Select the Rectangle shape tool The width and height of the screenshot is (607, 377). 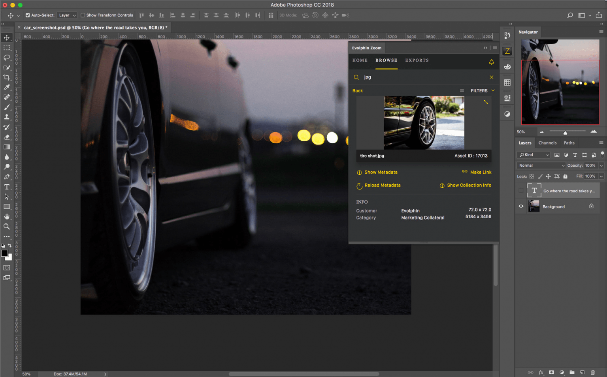[x=7, y=206]
